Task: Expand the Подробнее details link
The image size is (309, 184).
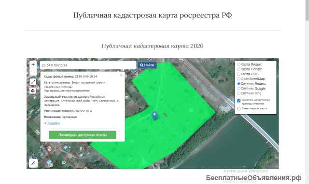Action: (x=54, y=123)
